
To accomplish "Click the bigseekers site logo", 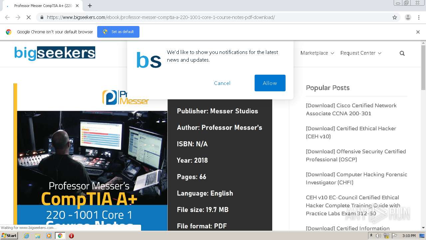I will (x=55, y=53).
